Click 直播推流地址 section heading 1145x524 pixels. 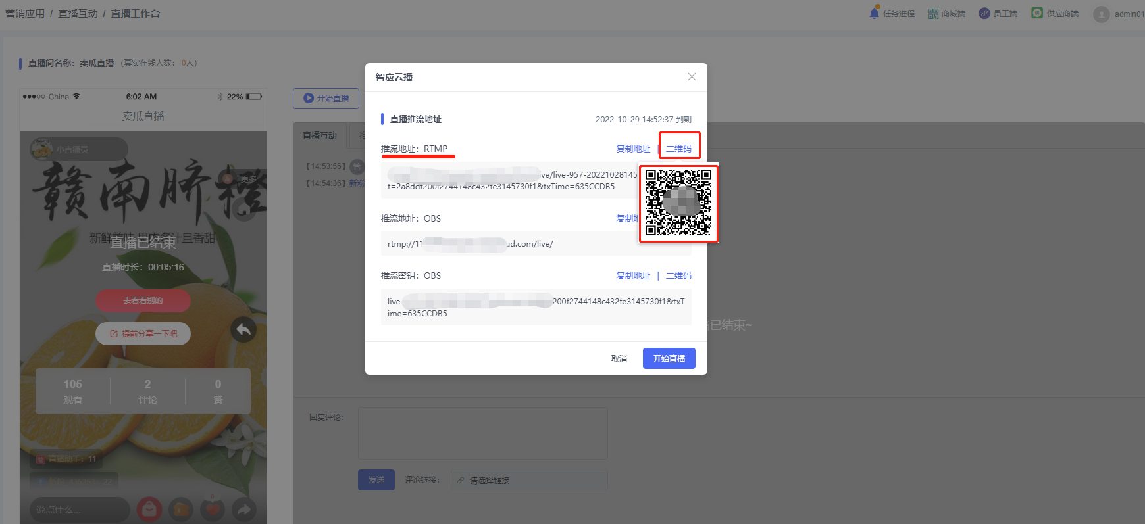[x=415, y=119]
